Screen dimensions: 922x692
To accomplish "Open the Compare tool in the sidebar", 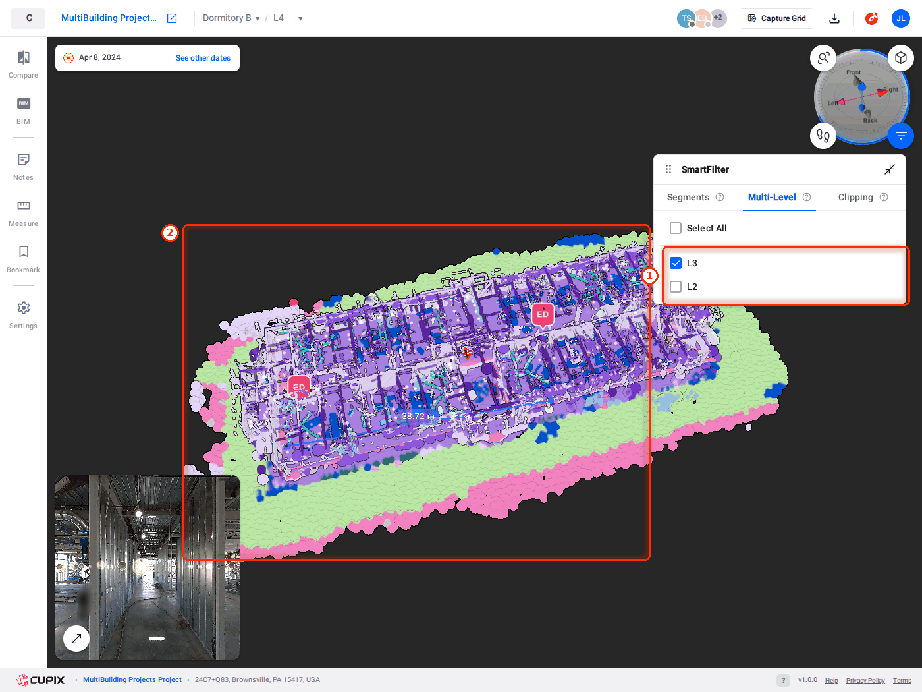I will [x=24, y=65].
